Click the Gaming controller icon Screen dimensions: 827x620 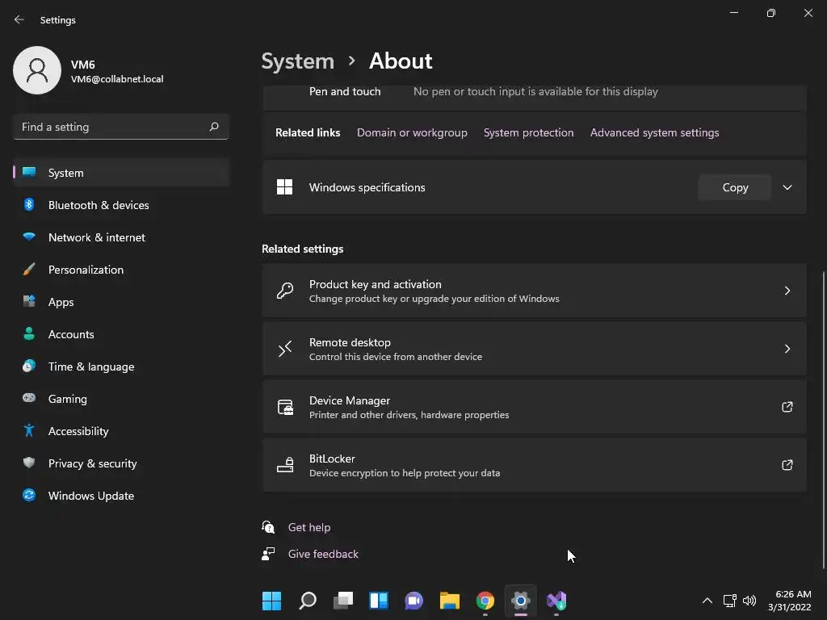pos(29,398)
